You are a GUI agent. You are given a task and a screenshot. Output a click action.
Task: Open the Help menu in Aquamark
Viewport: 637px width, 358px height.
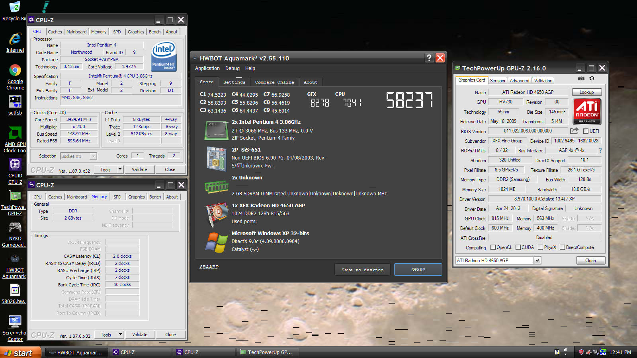[250, 68]
